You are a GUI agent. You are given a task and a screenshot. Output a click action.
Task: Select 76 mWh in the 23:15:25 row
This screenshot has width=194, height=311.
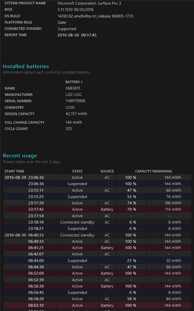pos(173,197)
